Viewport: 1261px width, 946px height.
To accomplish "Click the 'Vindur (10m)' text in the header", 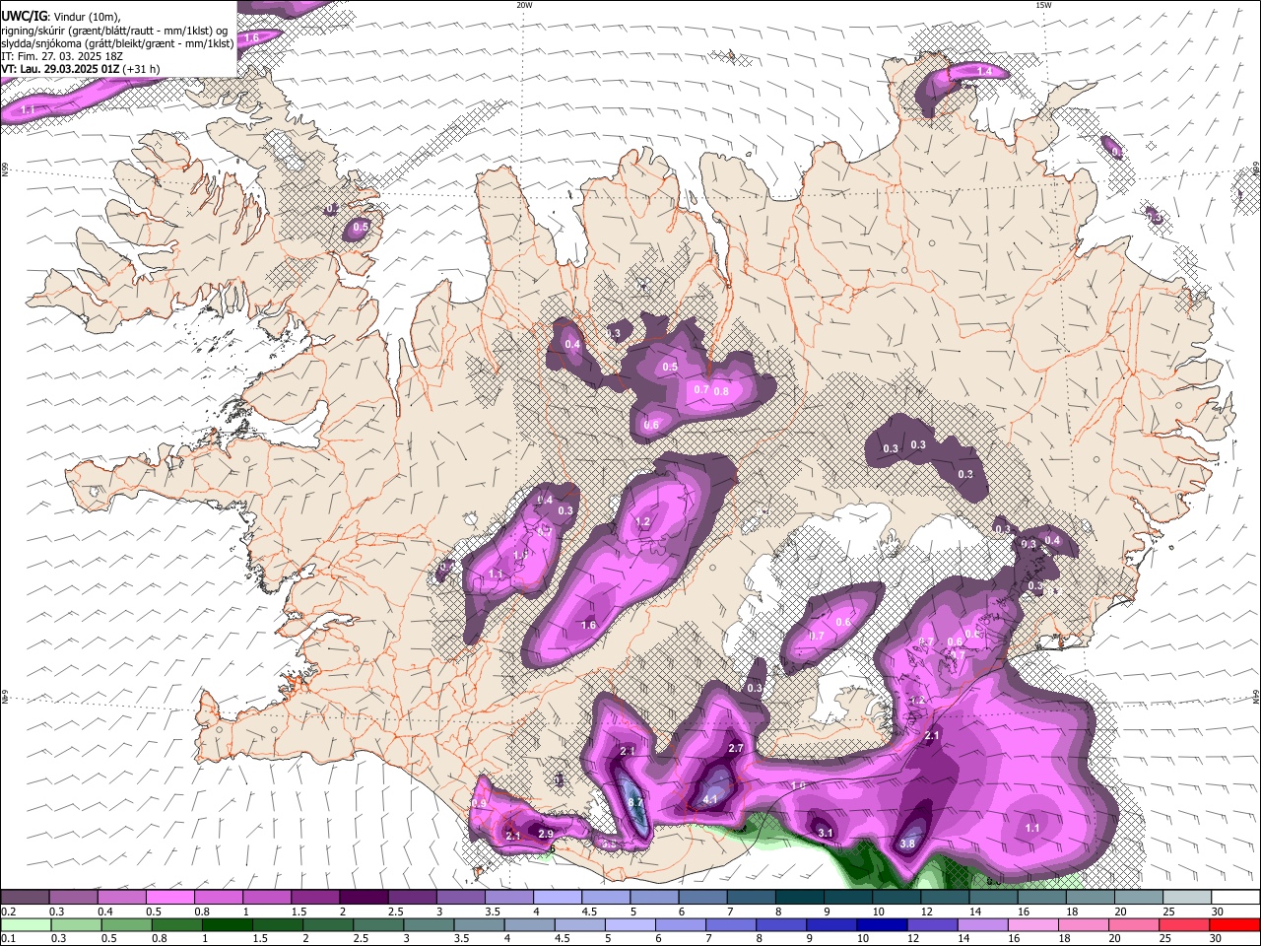I will [x=88, y=17].
